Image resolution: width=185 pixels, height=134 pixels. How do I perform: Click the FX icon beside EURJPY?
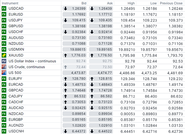(4, 79)
